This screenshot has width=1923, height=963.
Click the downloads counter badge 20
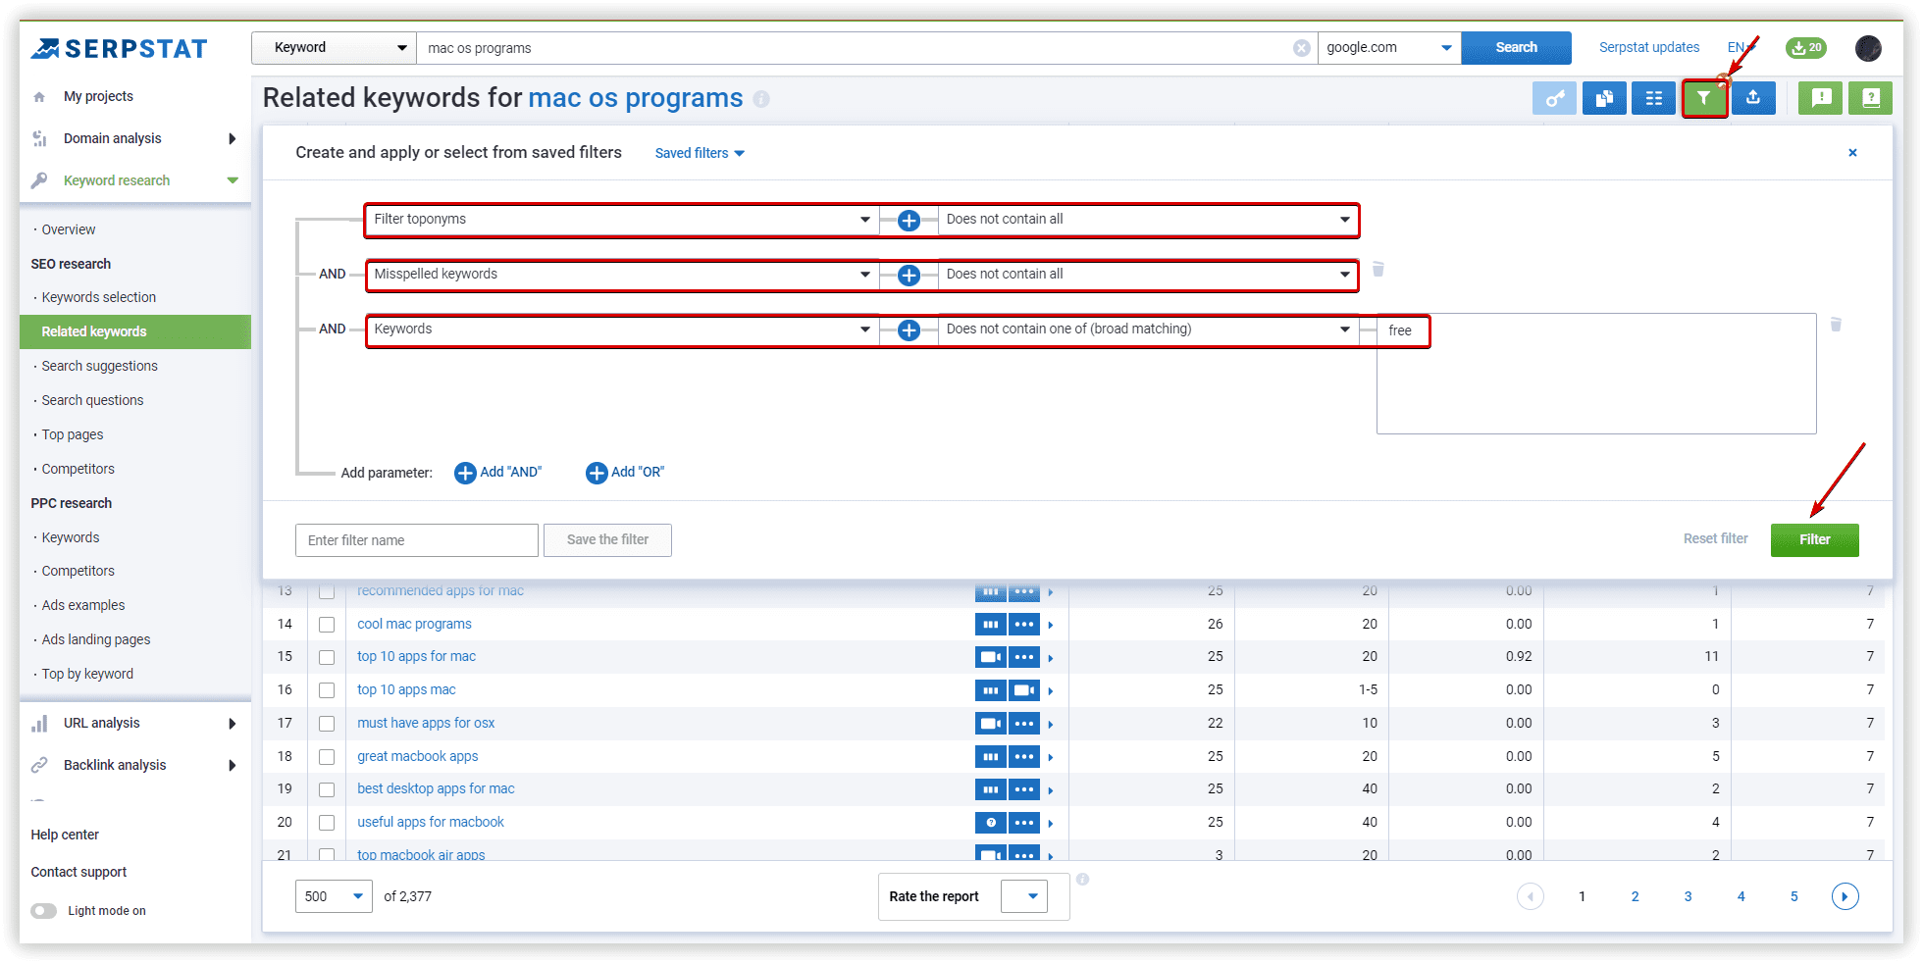[x=1806, y=47]
